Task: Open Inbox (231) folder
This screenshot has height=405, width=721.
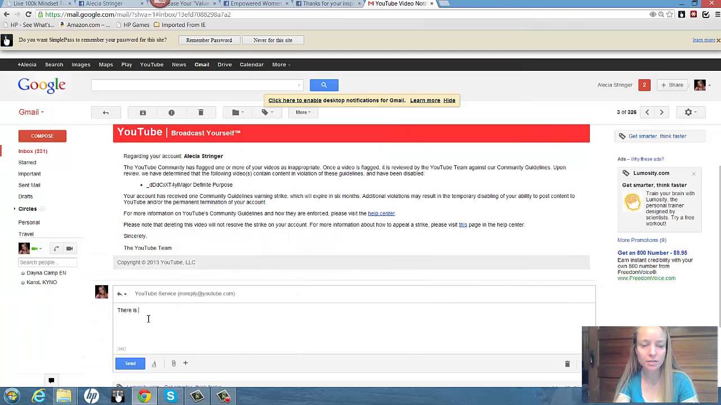Action: tap(33, 151)
